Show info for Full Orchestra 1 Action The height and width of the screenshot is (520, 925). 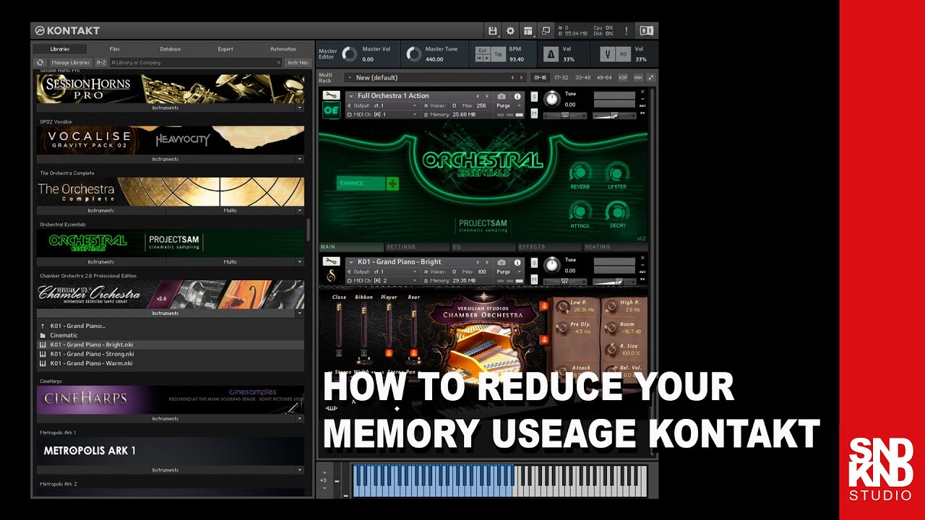pyautogui.click(x=517, y=96)
